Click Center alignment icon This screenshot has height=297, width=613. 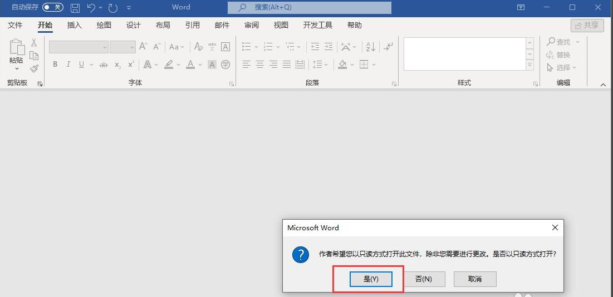pyautogui.click(x=260, y=65)
